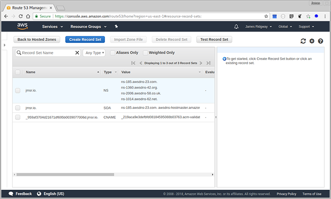Change language via English (US)

54,194
